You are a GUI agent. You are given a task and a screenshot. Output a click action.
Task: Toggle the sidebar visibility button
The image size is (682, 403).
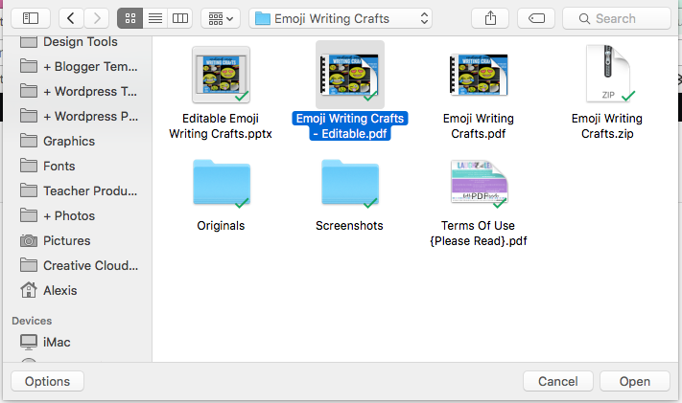click(30, 18)
